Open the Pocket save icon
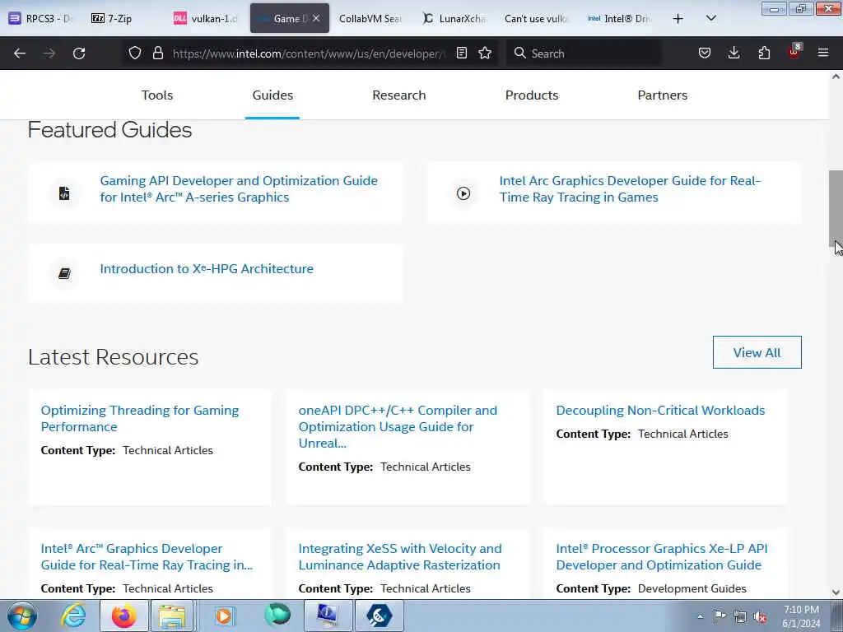The height and width of the screenshot is (632, 843). point(705,53)
